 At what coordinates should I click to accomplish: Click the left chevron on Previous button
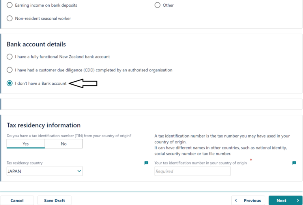point(236,200)
